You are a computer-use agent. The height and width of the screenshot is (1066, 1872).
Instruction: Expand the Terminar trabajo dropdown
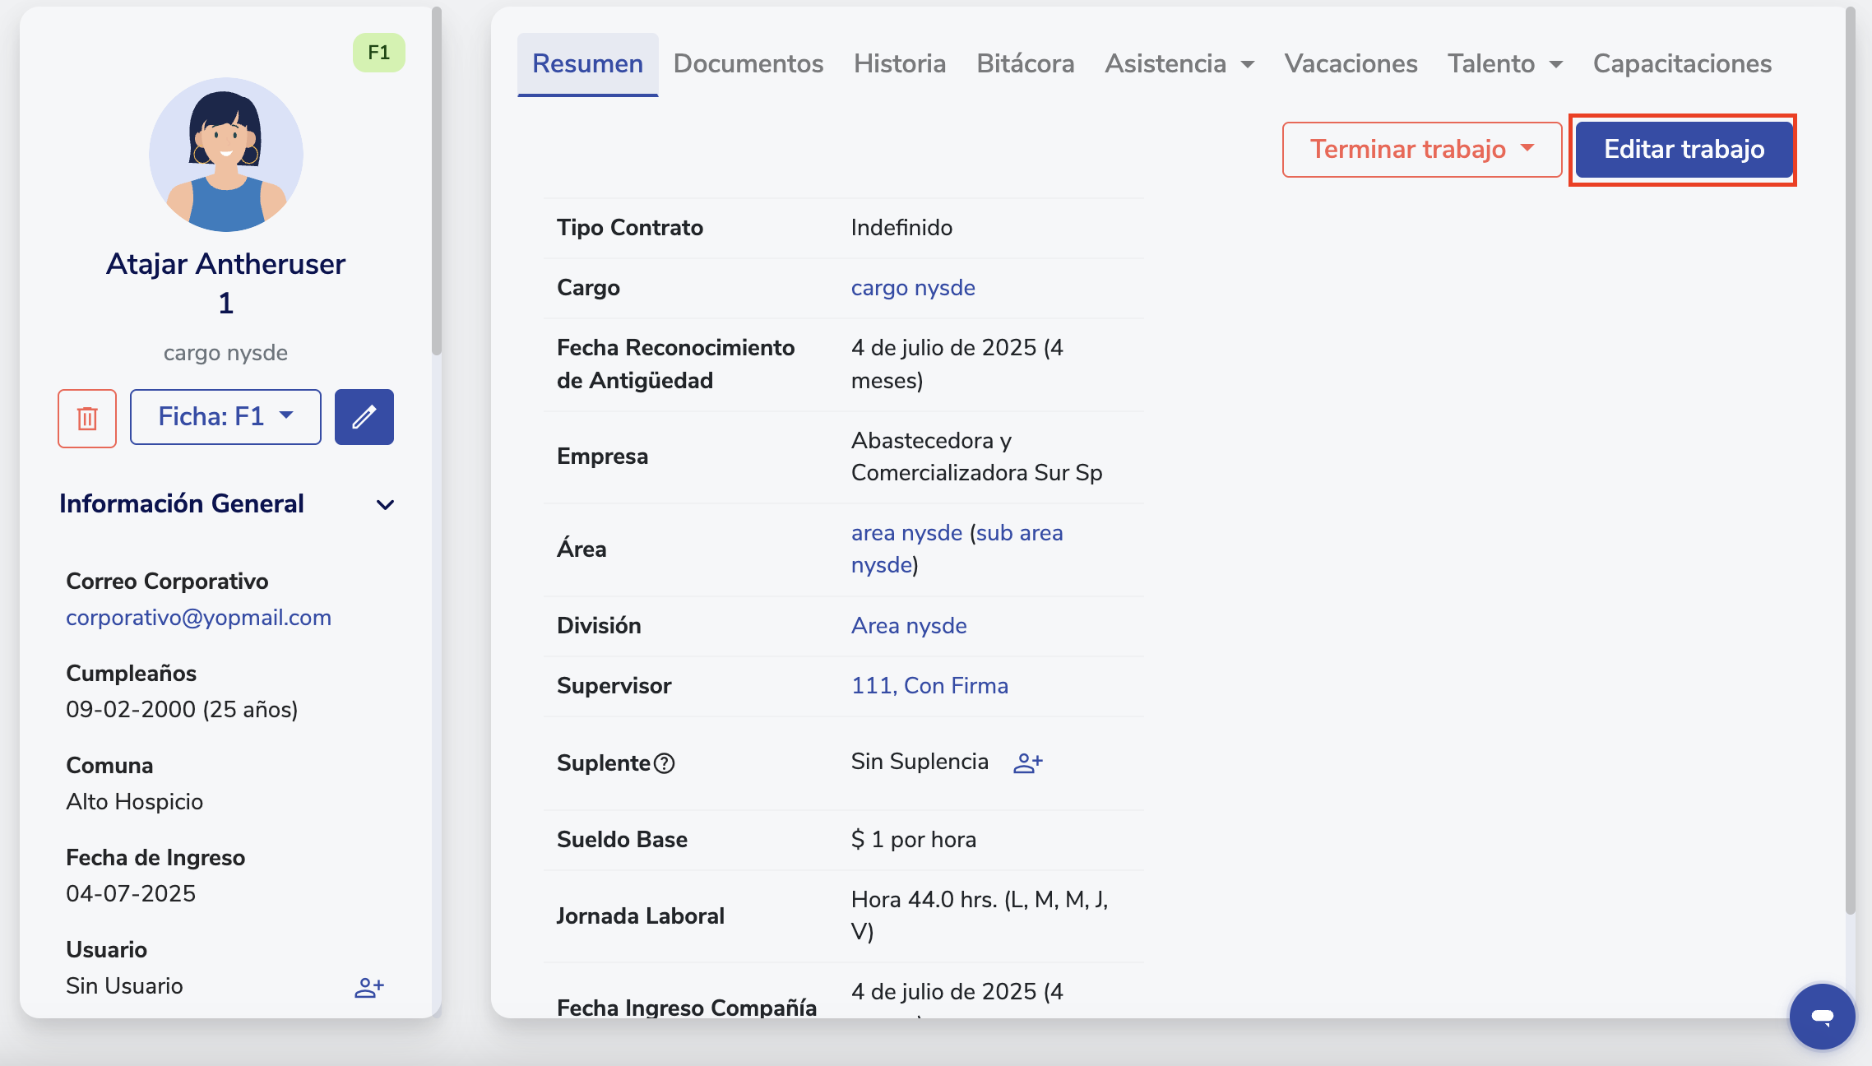click(x=1421, y=150)
